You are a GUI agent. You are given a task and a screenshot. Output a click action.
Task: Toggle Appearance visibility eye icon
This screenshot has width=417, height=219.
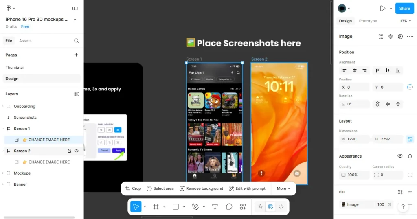tap(400, 156)
